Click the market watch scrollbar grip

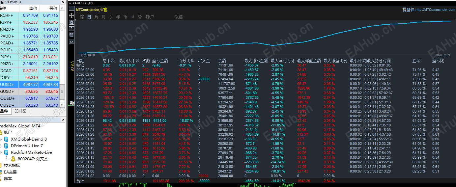point(62,92)
